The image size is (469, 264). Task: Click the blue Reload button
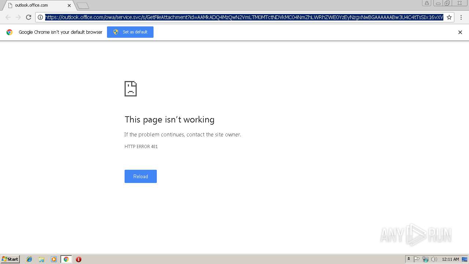(141, 176)
